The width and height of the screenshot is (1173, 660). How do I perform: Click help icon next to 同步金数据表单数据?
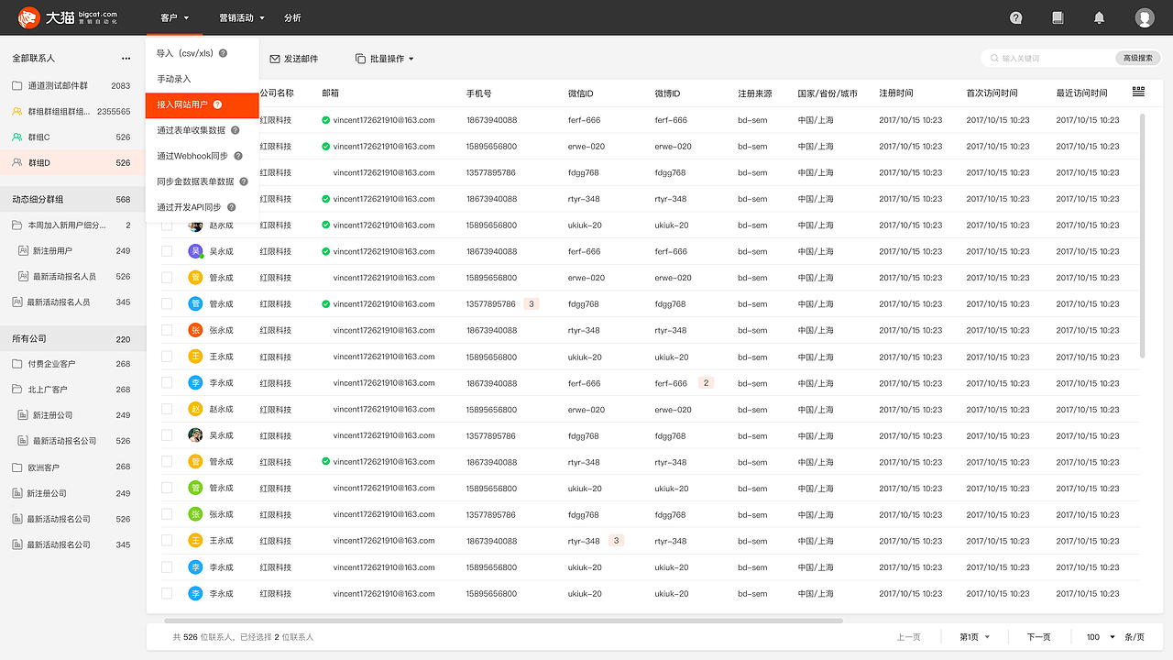pyautogui.click(x=244, y=181)
